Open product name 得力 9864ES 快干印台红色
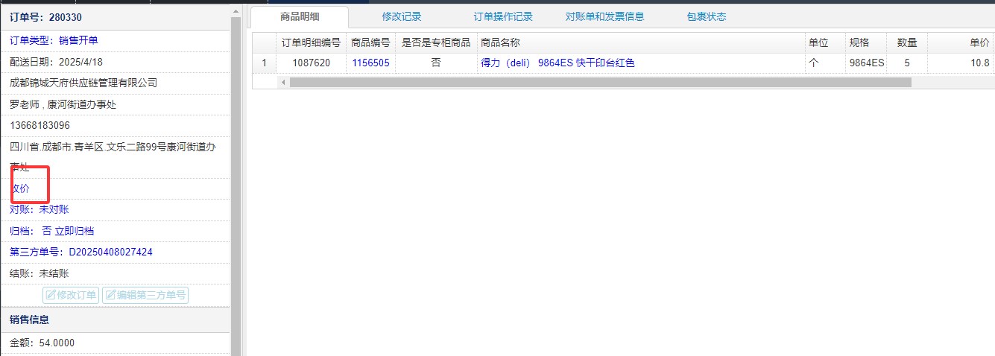 pos(558,63)
